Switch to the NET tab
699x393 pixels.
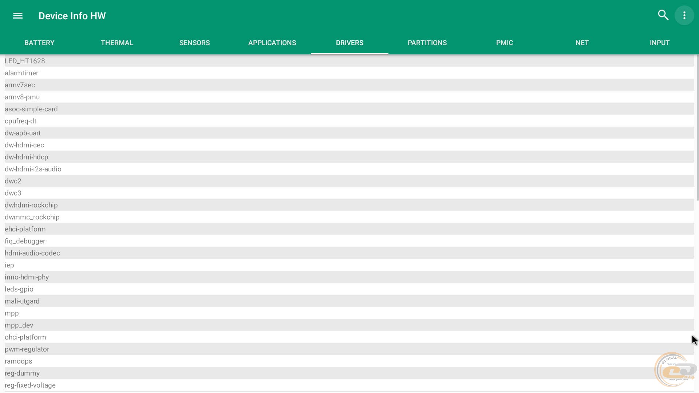[x=582, y=43]
